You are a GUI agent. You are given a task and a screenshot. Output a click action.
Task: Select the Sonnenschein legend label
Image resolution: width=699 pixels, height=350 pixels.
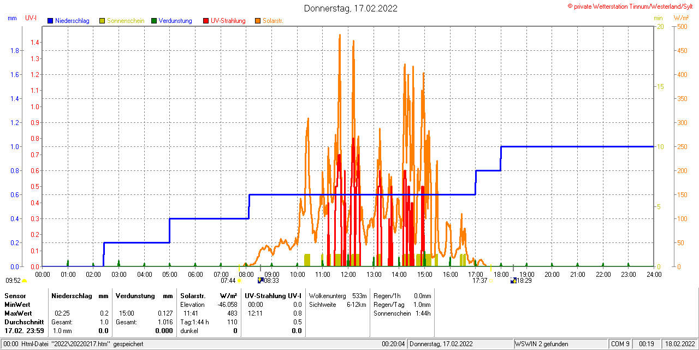pos(126,21)
